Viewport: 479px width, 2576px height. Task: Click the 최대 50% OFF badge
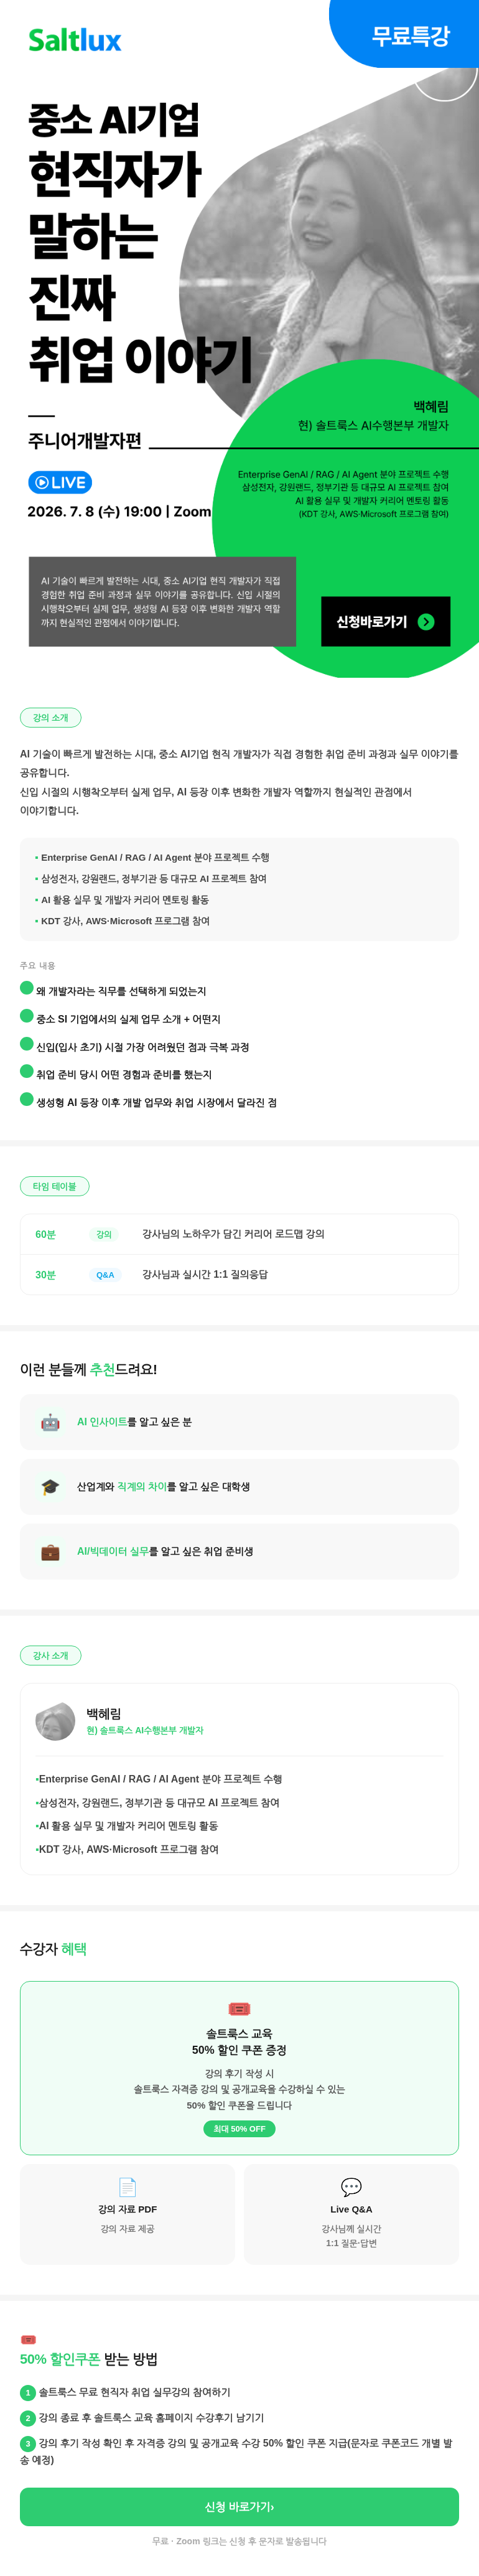coord(239,2128)
